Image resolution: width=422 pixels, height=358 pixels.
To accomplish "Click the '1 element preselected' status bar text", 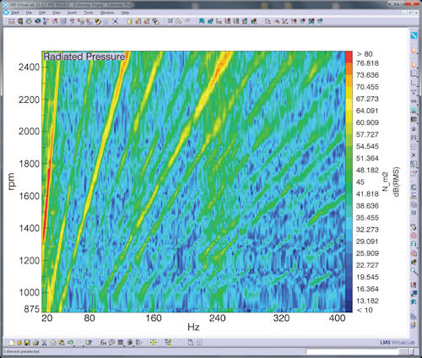I will (21, 352).
